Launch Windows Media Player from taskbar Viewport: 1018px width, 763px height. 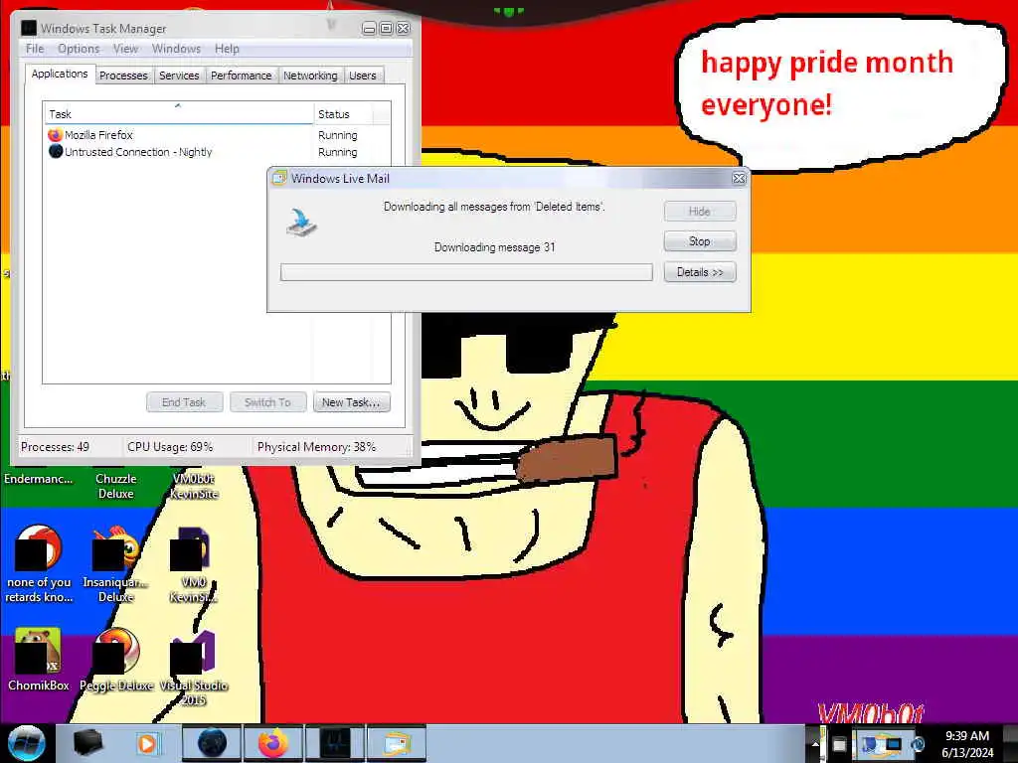coord(147,743)
